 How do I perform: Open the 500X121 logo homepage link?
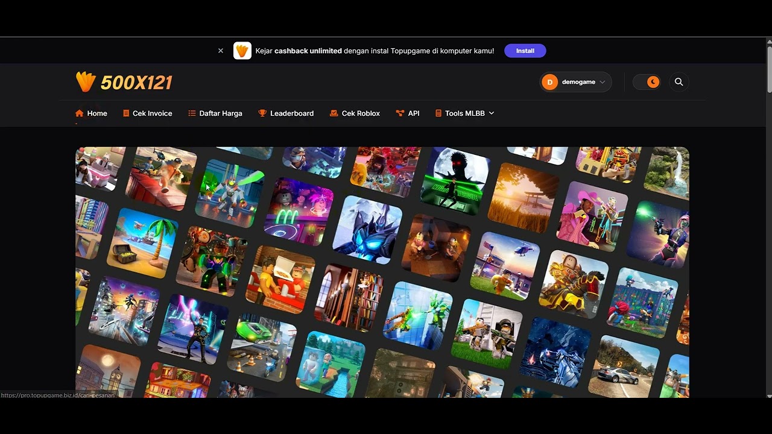tap(124, 82)
